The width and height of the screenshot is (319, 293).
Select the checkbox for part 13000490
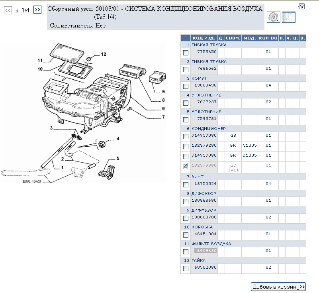click(186, 86)
